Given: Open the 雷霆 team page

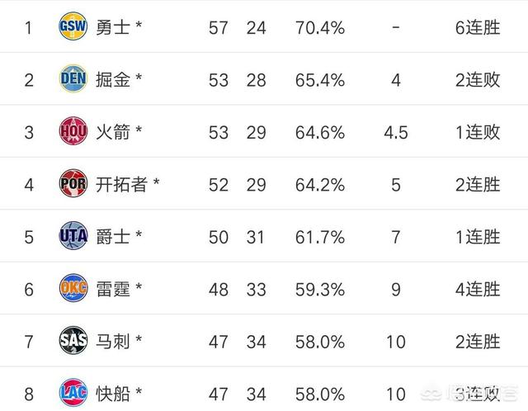Looking at the screenshot, I should 113,289.
